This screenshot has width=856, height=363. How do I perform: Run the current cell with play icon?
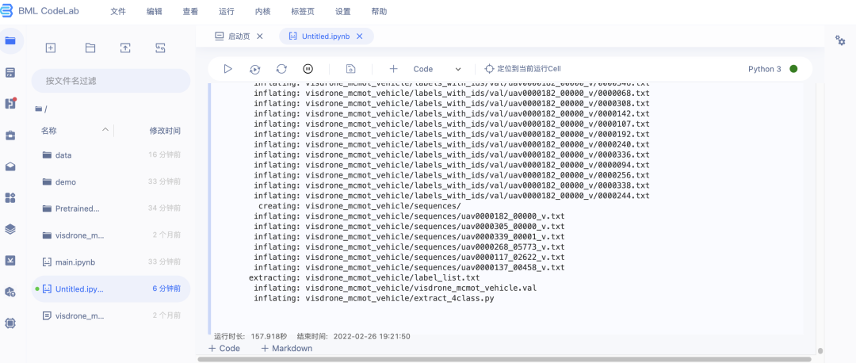pyautogui.click(x=228, y=69)
